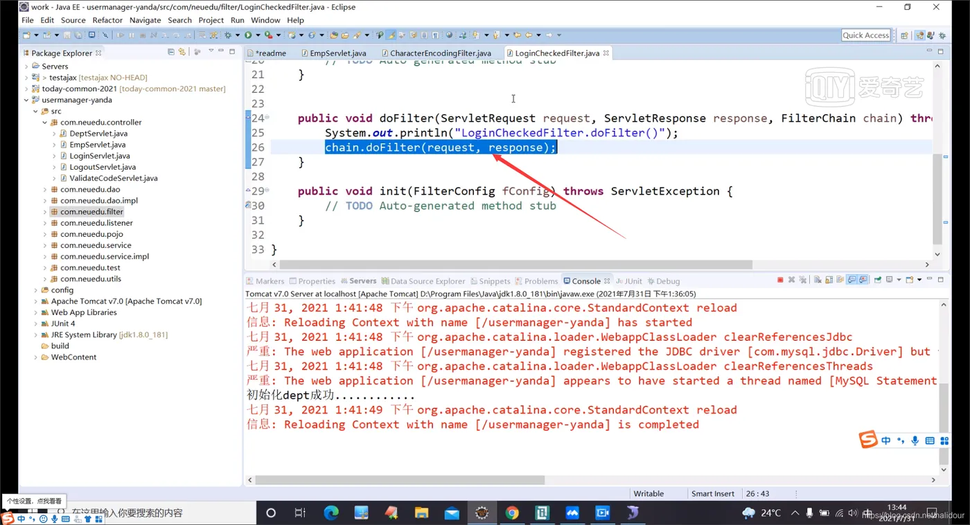The height and width of the screenshot is (525, 970).
Task: Open the Problems view tab
Action: (536, 281)
